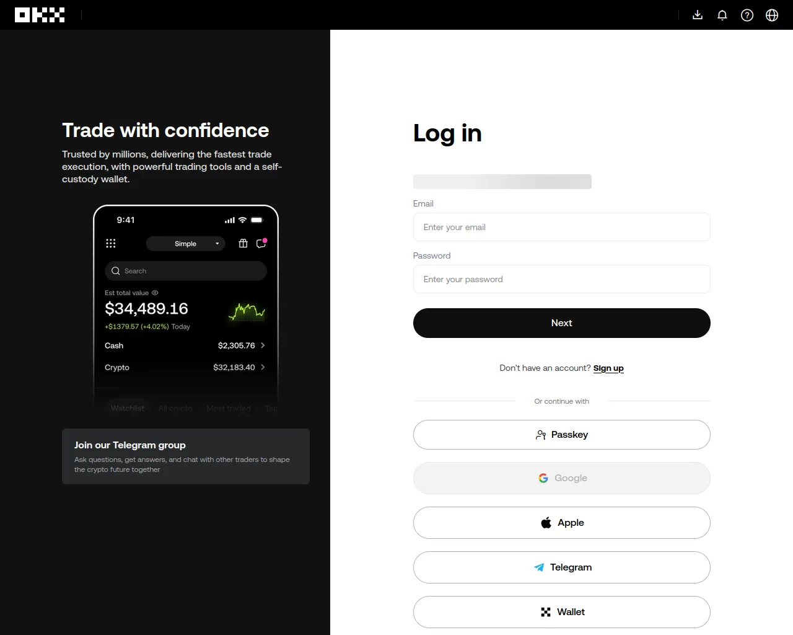The image size is (793, 635).
Task: Click the gift icon in phone mockup
Action: pyautogui.click(x=243, y=243)
